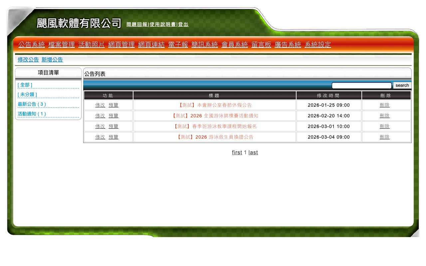Preview the 春節休假公告 announcement
Screen dimensions: 426x266
click(x=113, y=105)
